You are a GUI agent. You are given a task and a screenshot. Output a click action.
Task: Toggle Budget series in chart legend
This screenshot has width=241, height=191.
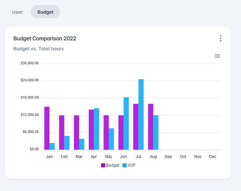(x=112, y=165)
